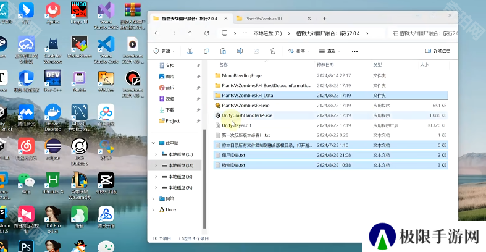486x252 pixels.
Task: Click 本地磁盘 (D:) in the address bar
Action: 267,33
